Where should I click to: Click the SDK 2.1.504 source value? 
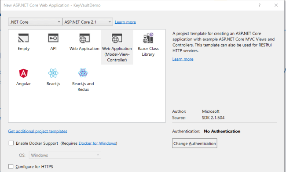213,118
